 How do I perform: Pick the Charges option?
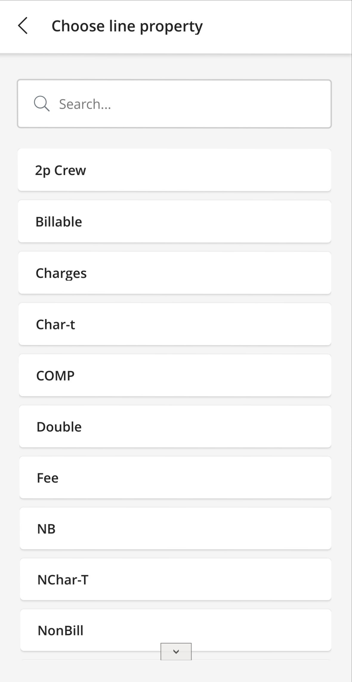coord(175,273)
